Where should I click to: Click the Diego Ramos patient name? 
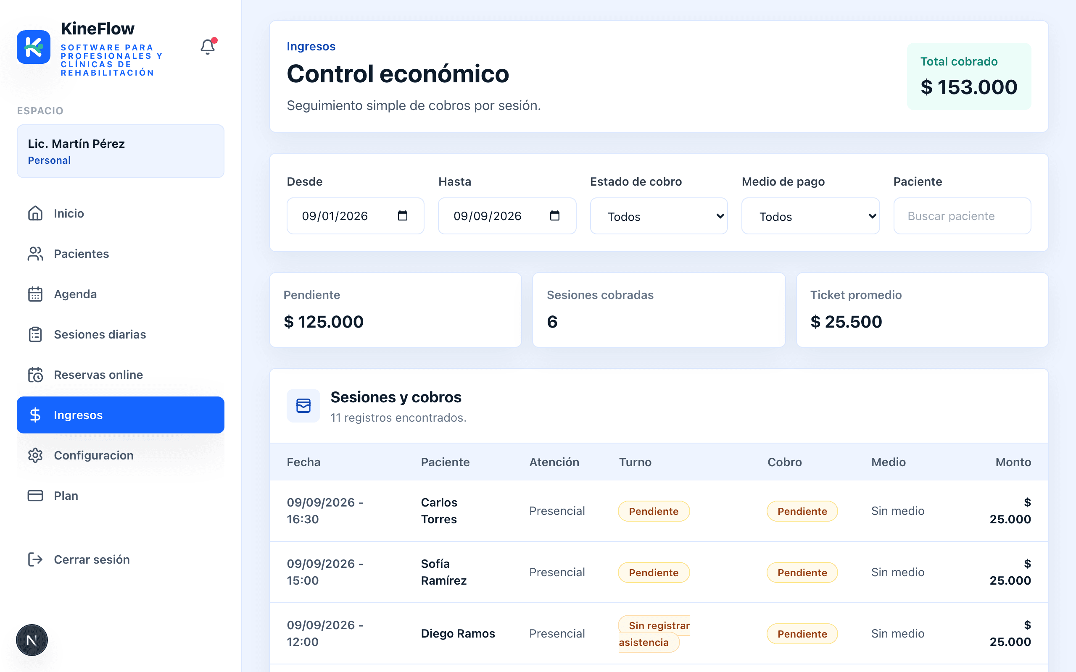click(x=458, y=633)
